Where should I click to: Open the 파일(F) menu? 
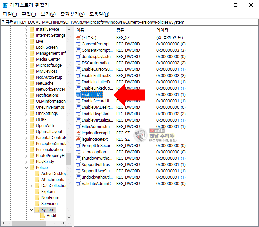click(x=10, y=14)
